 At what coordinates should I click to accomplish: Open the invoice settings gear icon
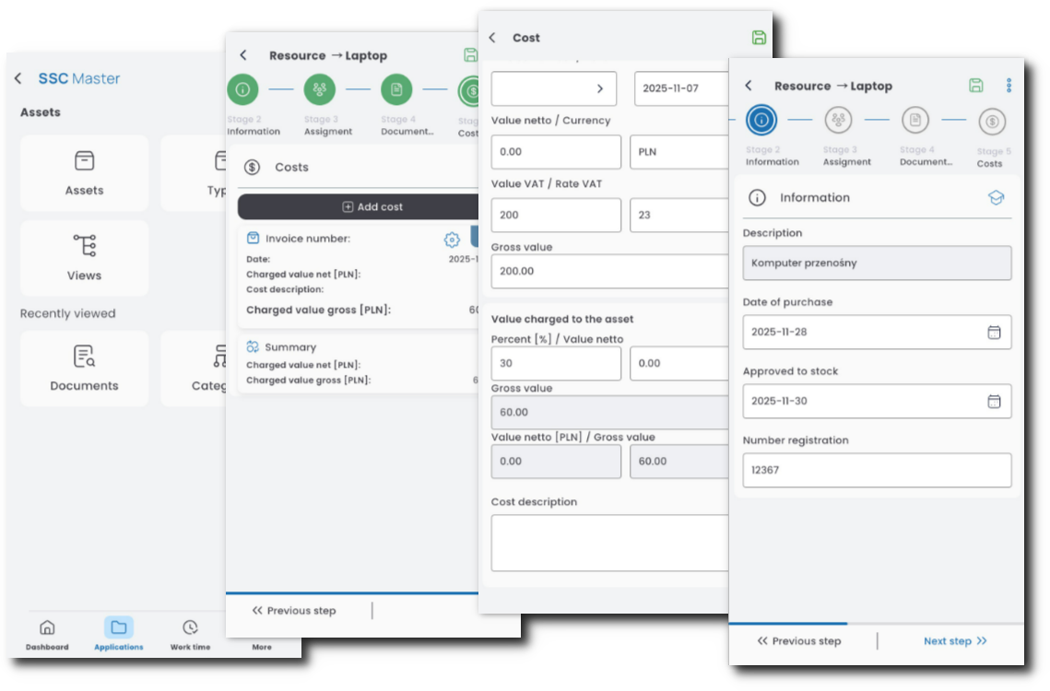pos(452,240)
